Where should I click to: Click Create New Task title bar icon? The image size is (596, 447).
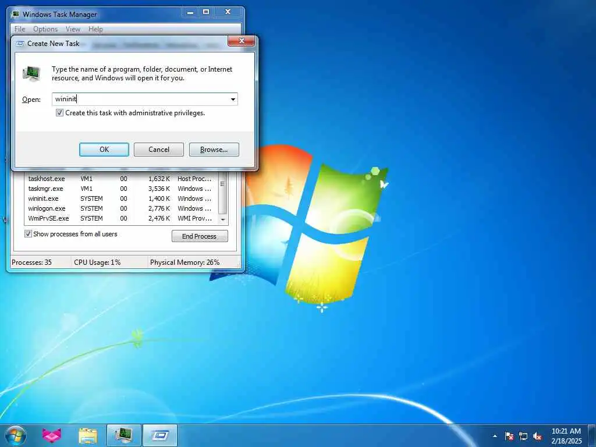pyautogui.click(x=20, y=44)
